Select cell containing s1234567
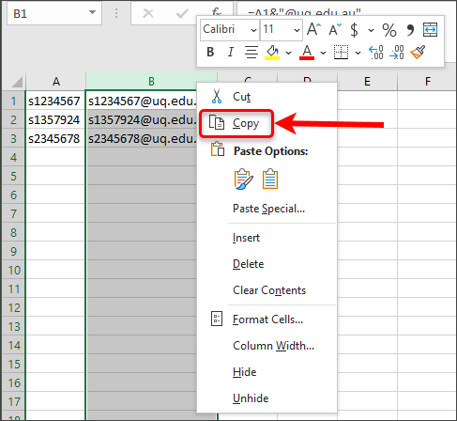The image size is (457, 421). coord(55,101)
